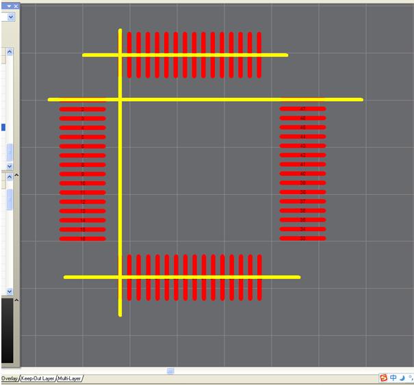Select the longest horizontal yellow line
The width and height of the screenshot is (414, 385).
point(205,100)
